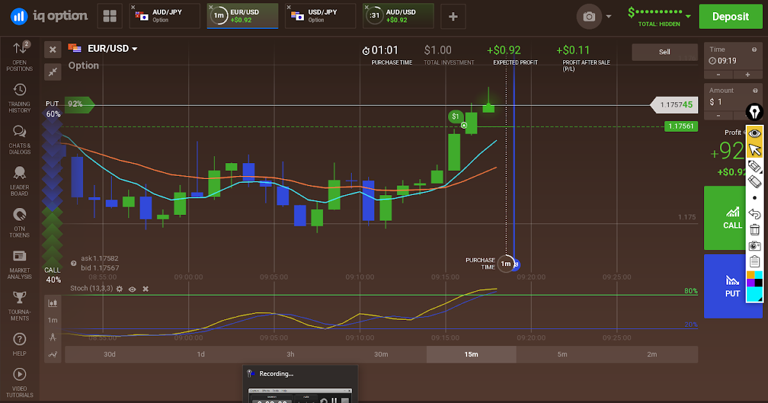
Task: Click the camera screenshot icon in top bar
Action: click(x=589, y=17)
